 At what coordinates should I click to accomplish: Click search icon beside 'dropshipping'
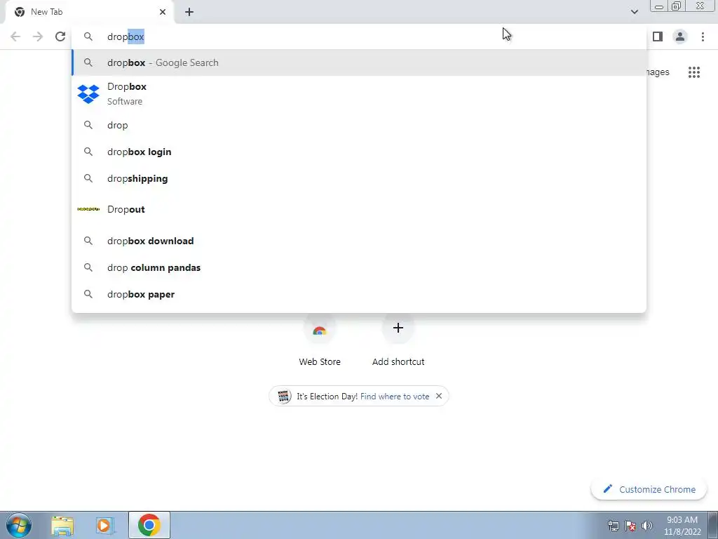coord(88,178)
